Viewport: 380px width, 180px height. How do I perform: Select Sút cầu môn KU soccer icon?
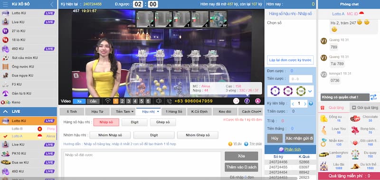5,58
